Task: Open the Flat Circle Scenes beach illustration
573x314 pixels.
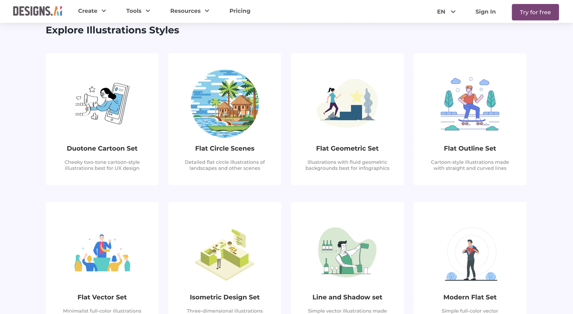Action: (225, 103)
